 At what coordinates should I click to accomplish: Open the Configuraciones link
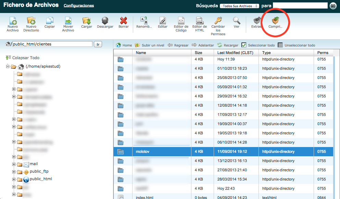[79, 5]
